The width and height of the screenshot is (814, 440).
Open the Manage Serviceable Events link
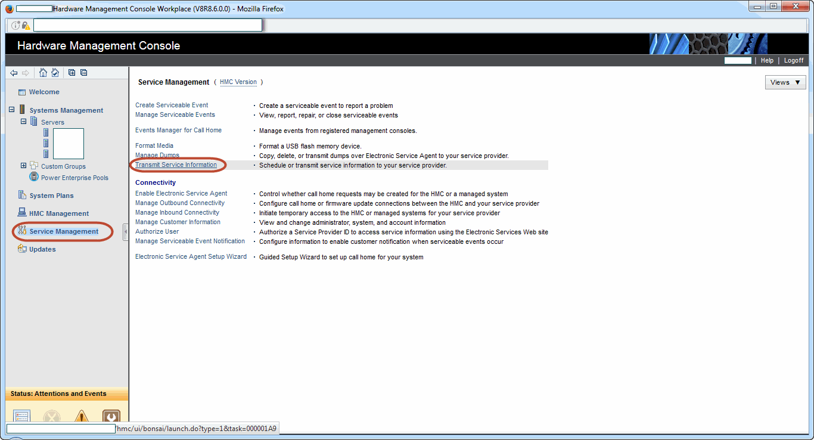point(175,114)
